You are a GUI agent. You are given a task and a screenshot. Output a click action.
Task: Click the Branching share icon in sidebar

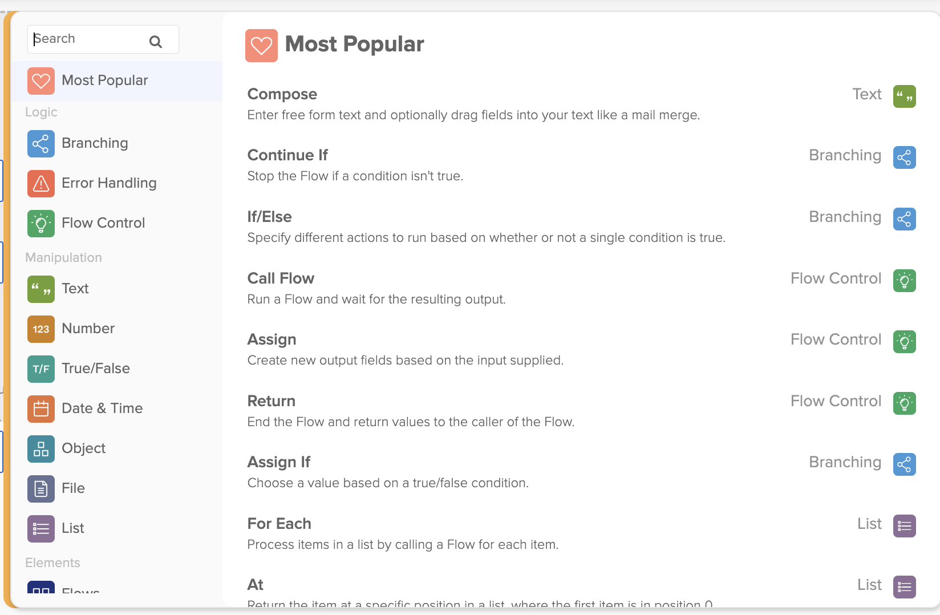pyautogui.click(x=41, y=143)
